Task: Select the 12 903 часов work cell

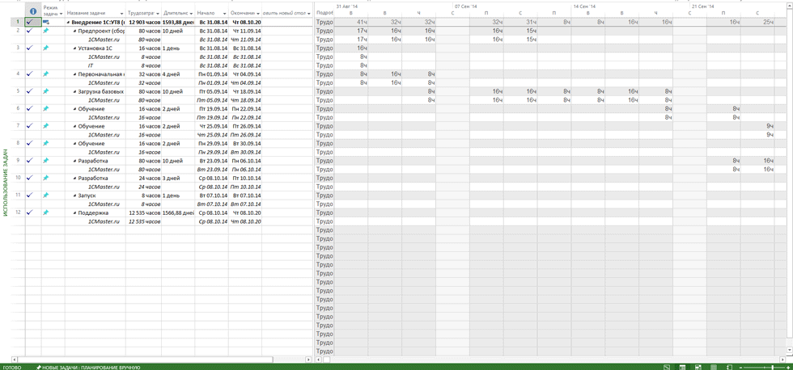Action: (144, 22)
